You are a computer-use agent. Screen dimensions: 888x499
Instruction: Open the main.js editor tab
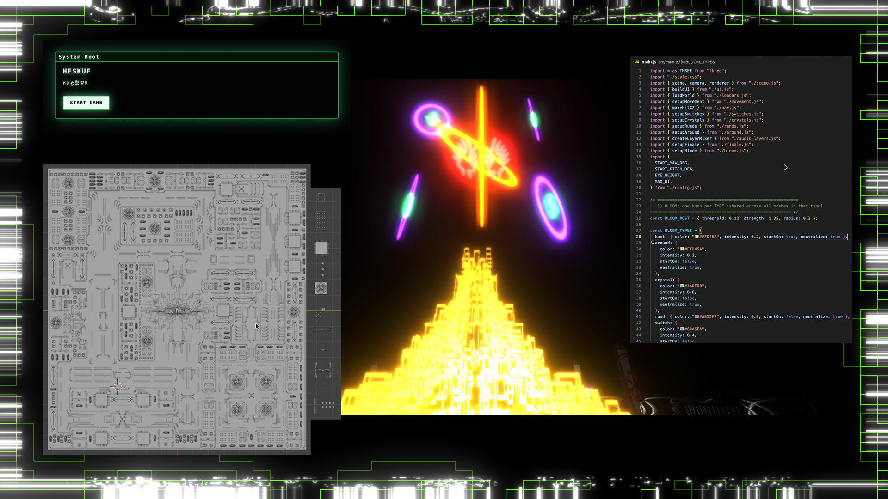(x=648, y=62)
